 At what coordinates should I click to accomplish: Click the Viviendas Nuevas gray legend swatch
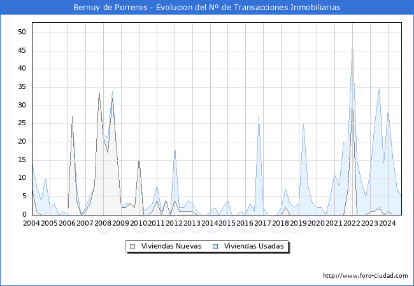click(132, 246)
